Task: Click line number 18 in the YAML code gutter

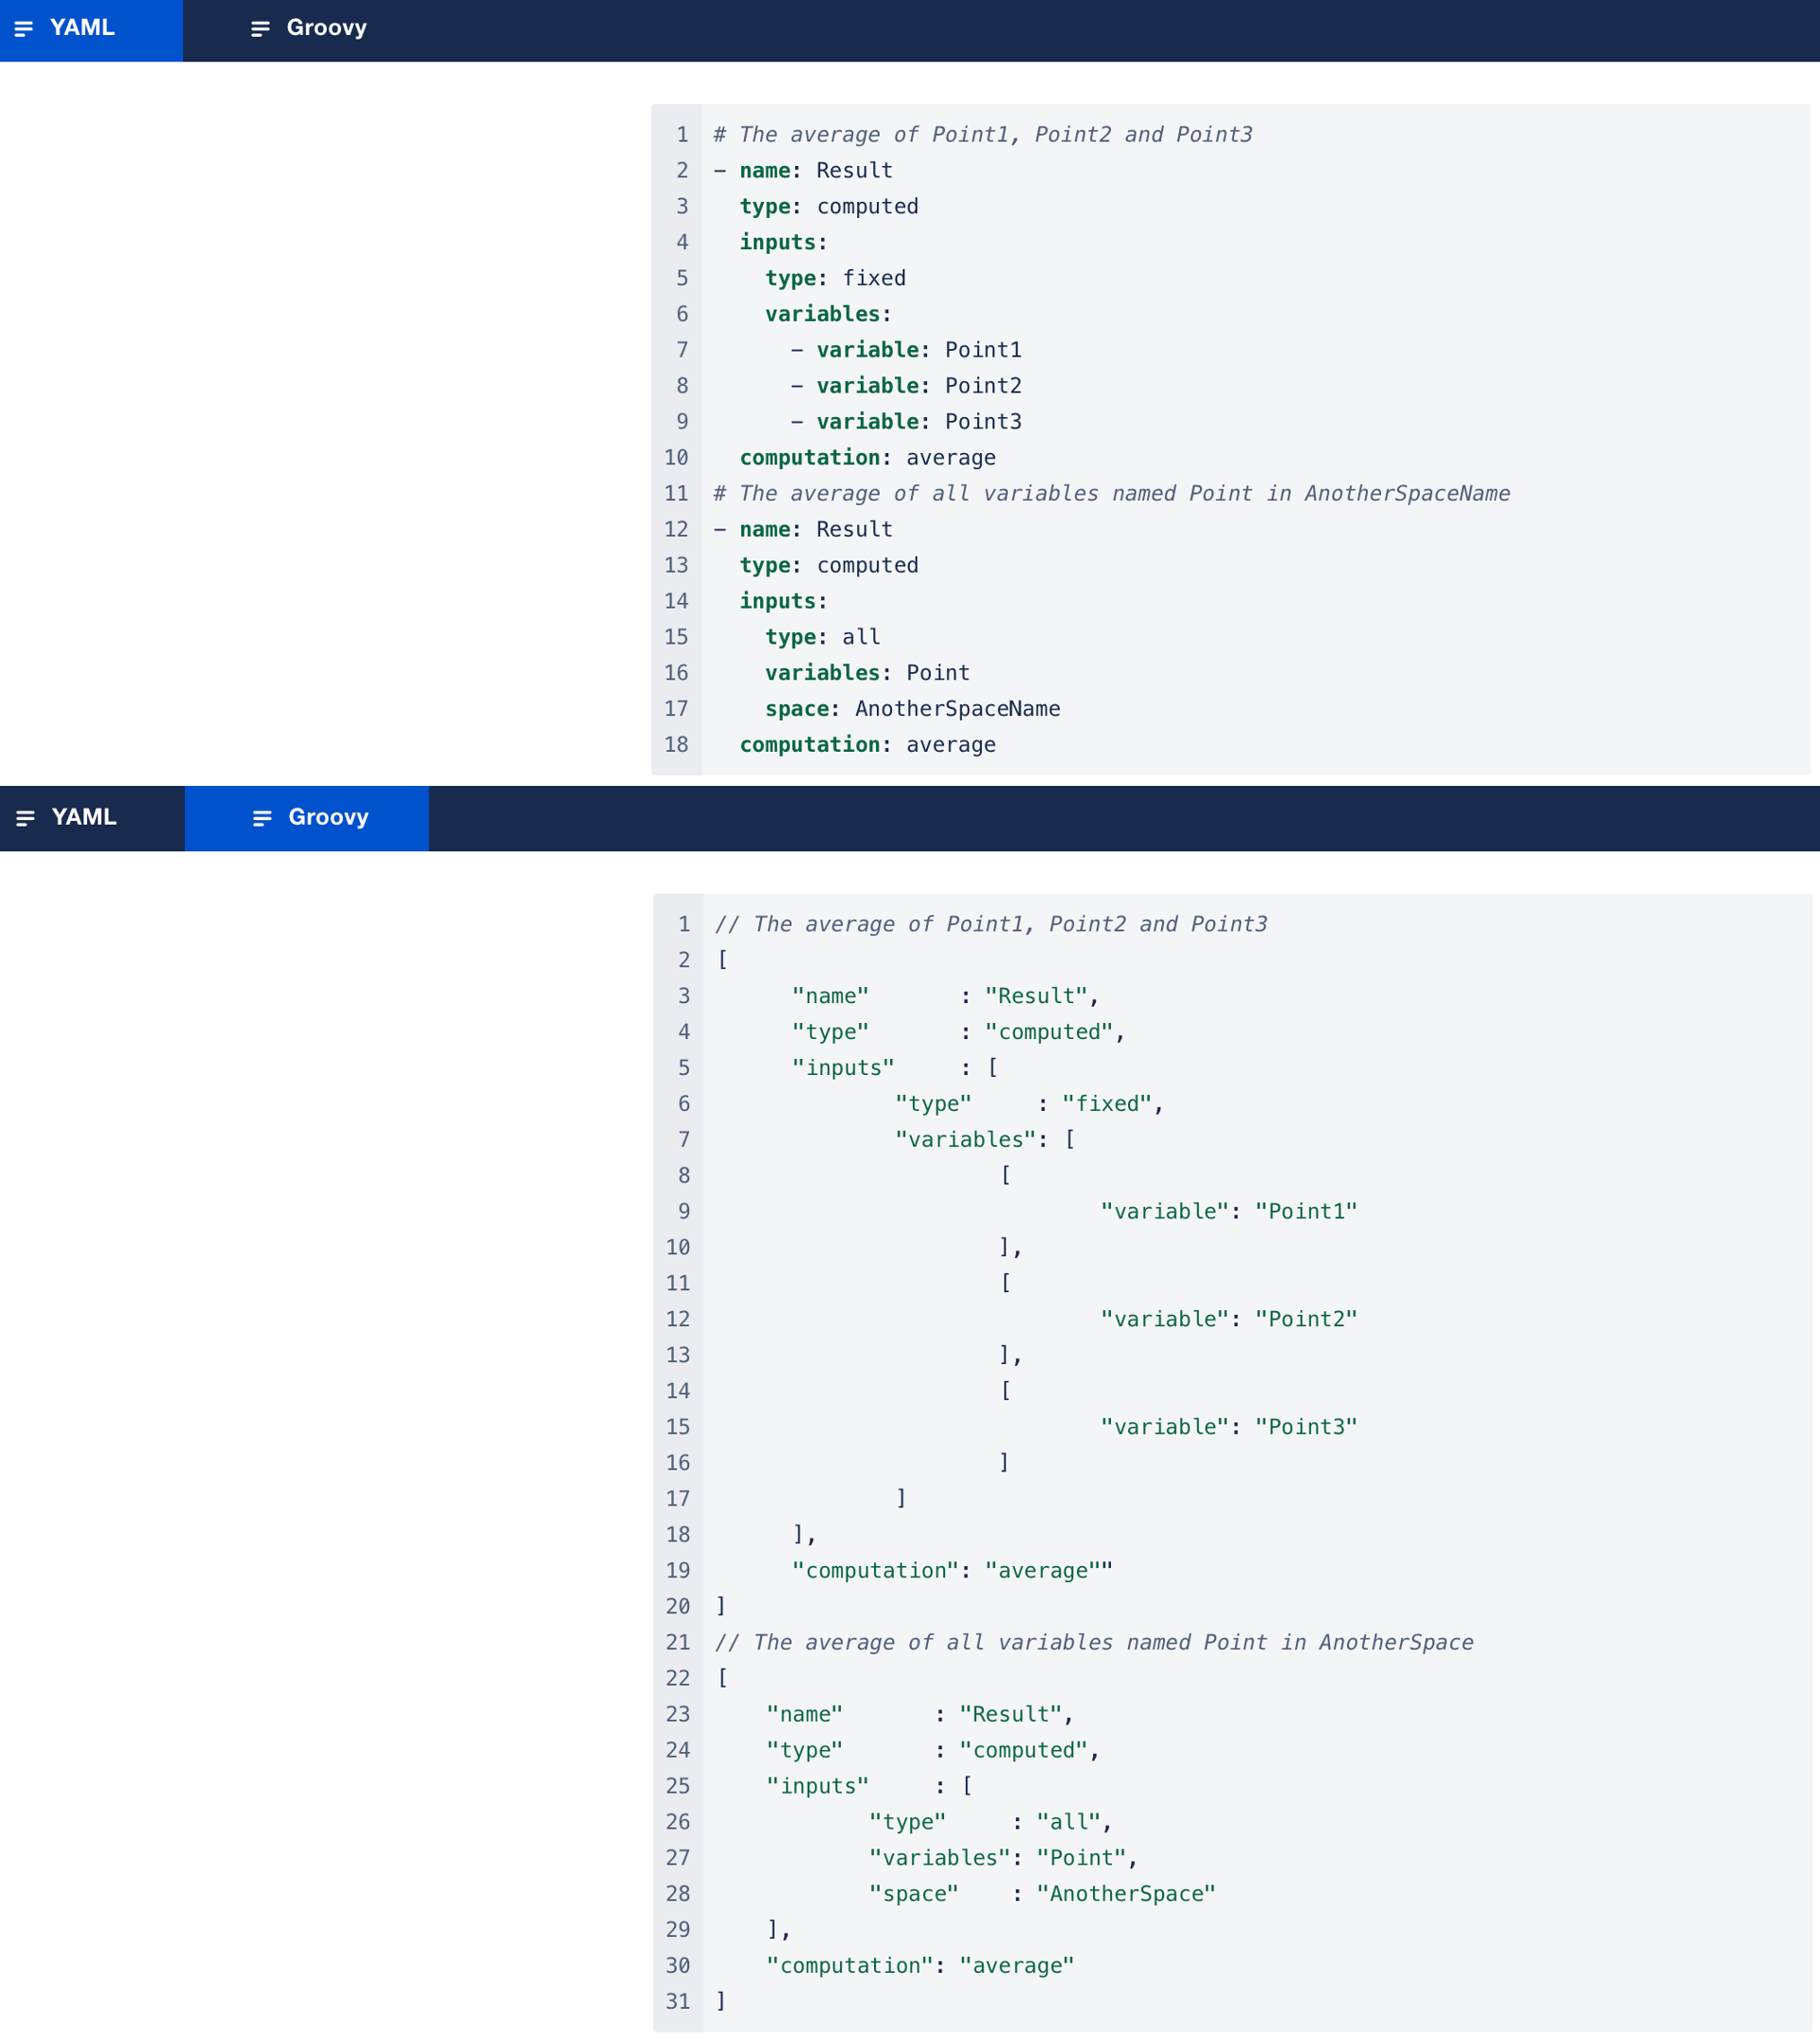Action: click(677, 745)
